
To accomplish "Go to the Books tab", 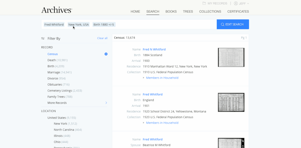I will [171, 11].
